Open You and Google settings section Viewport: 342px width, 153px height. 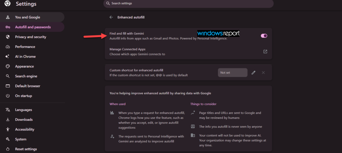click(x=32, y=17)
